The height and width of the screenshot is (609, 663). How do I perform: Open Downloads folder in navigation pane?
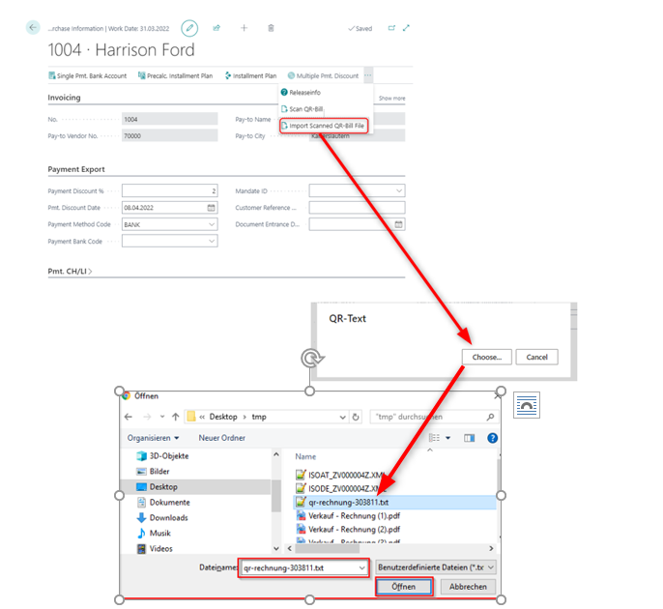coord(168,518)
